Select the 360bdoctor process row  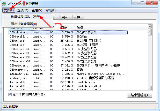[68, 32]
